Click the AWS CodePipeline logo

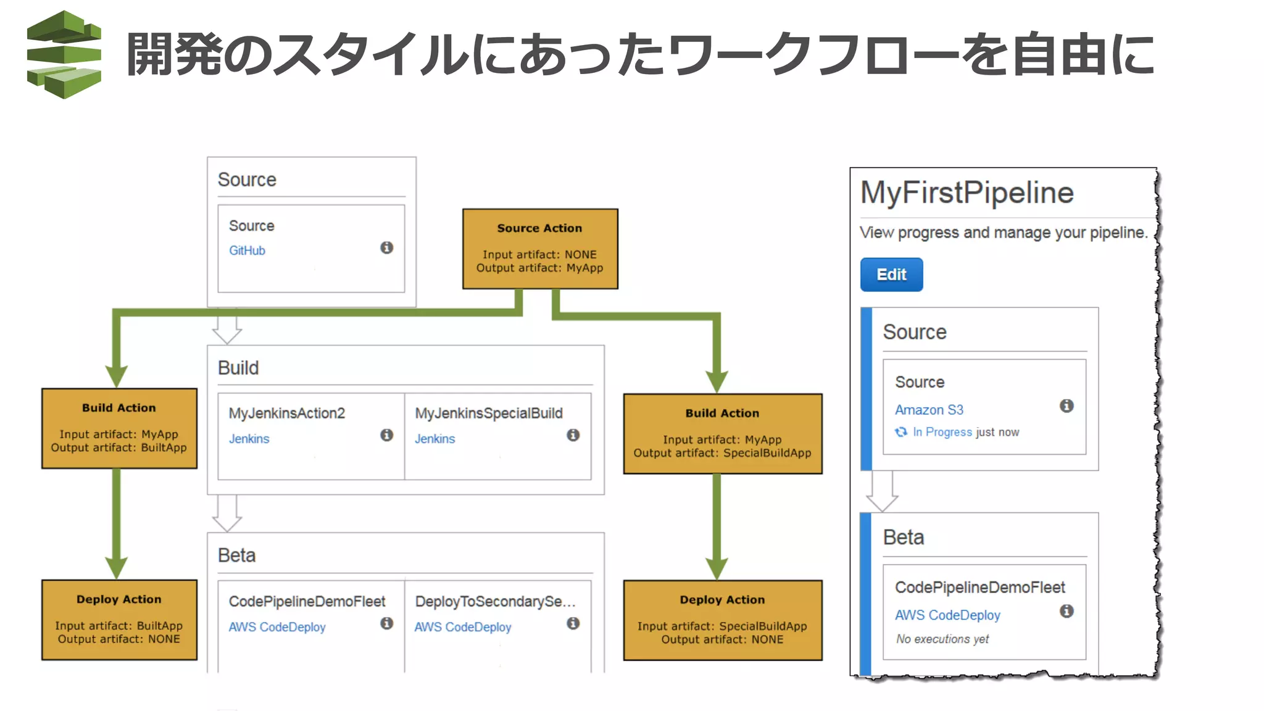tap(64, 54)
